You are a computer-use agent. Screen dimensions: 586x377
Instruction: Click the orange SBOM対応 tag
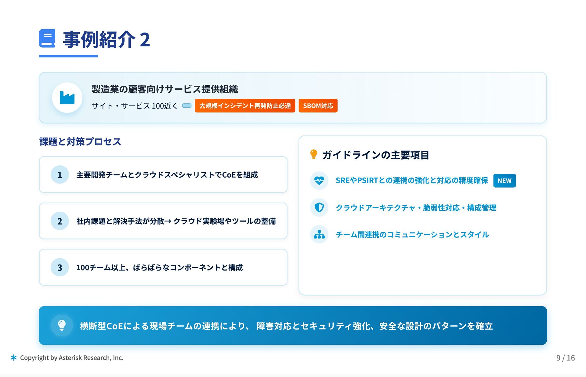(x=318, y=106)
